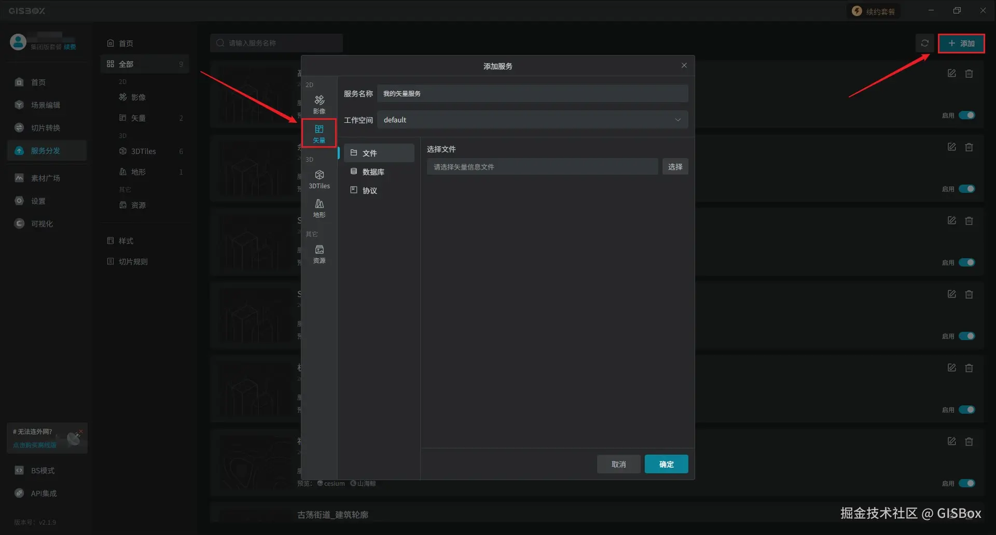Select the 矢量 service type in dialog
The width and height of the screenshot is (996, 535).
pos(319,133)
